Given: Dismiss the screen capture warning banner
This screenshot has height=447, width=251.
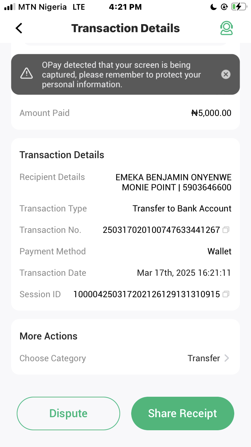Looking at the screenshot, I should pos(226,74).
